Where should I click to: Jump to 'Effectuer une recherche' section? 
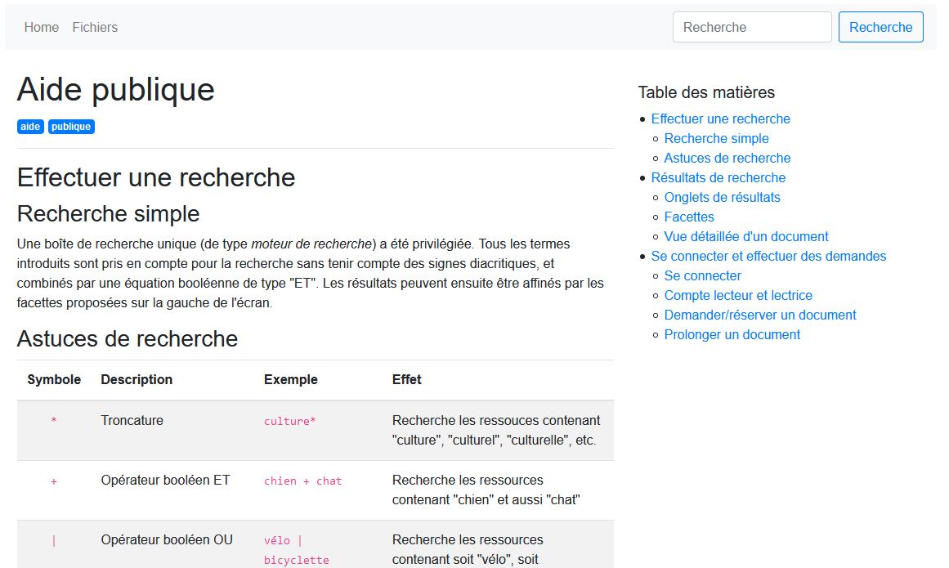pos(720,119)
